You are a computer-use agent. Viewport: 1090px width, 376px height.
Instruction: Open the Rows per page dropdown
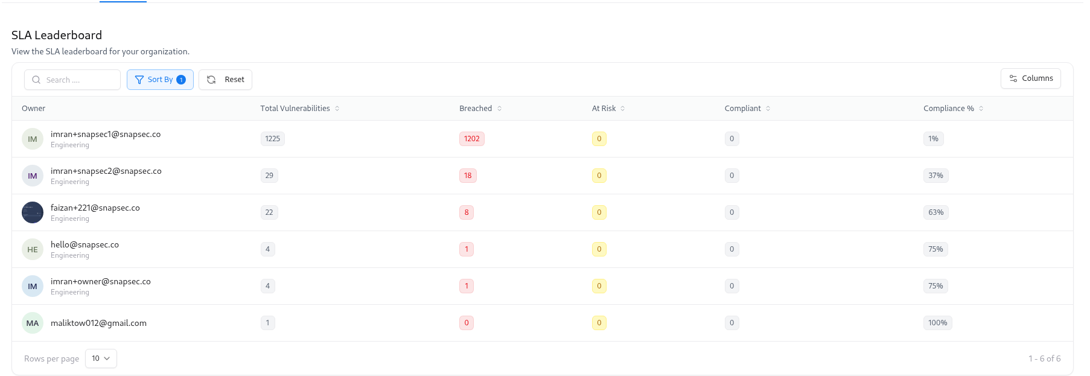click(x=101, y=358)
